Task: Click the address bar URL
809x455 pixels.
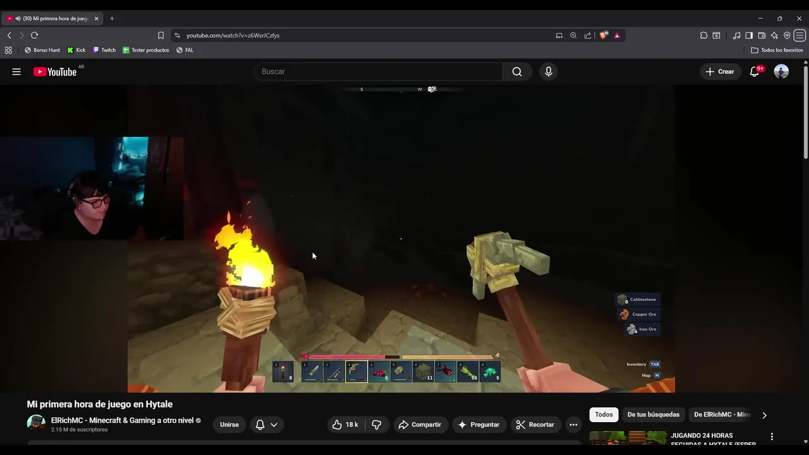Action: [233, 35]
